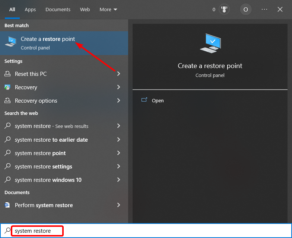Expand the Perform system restore document chevron
The image size is (292, 238).
click(x=118, y=205)
